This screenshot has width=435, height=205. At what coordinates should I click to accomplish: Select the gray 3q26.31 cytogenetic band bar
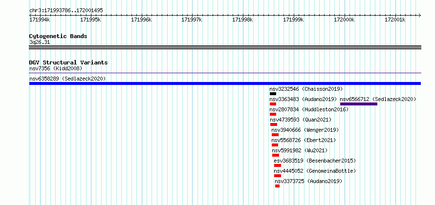click(x=225, y=47)
